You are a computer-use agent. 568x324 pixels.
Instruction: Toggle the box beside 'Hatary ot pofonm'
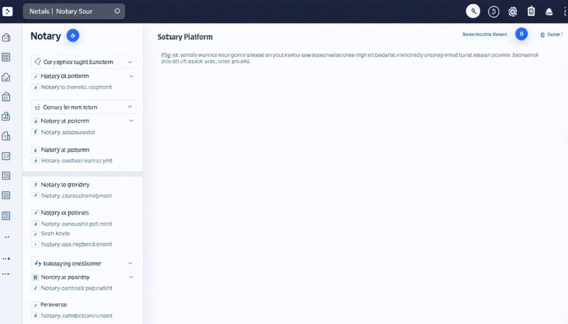(x=35, y=76)
